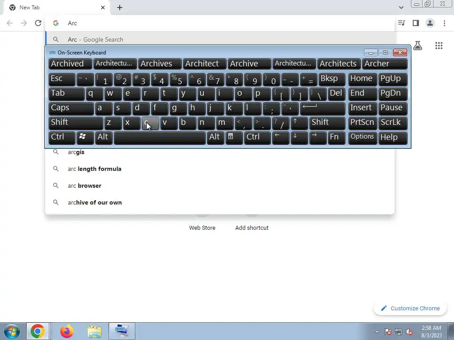
Task: Click the Chrome taskbar icon
Action: tap(38, 331)
